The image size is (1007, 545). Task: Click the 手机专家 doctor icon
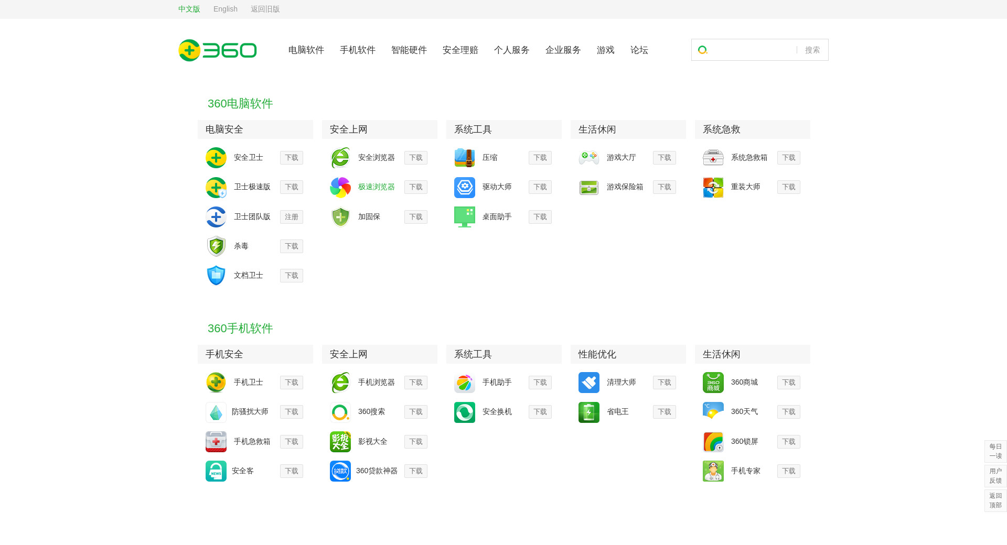click(713, 471)
